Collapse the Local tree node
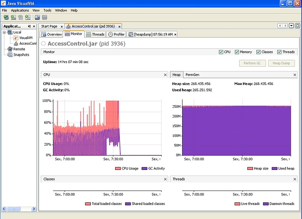 pos(4,32)
